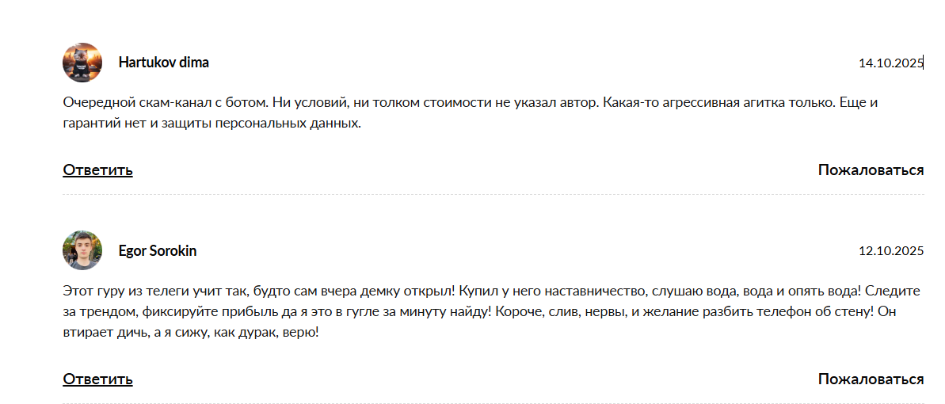Open the "Hartukov dima" username
The height and width of the screenshot is (404, 945).
[x=163, y=63]
